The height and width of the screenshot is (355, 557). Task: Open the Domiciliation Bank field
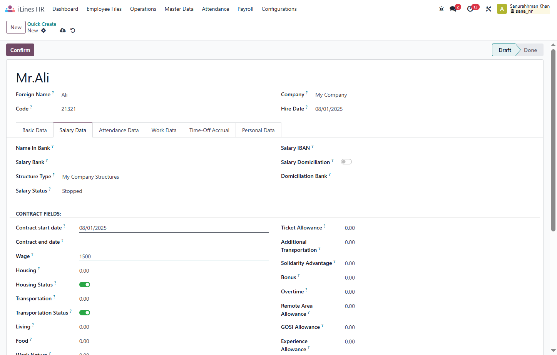[x=437, y=176]
